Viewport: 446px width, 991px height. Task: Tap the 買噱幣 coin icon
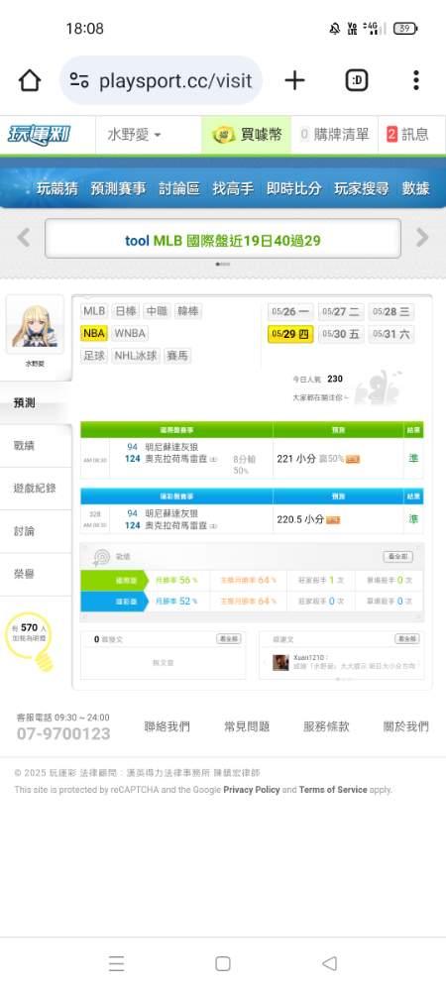[223, 135]
